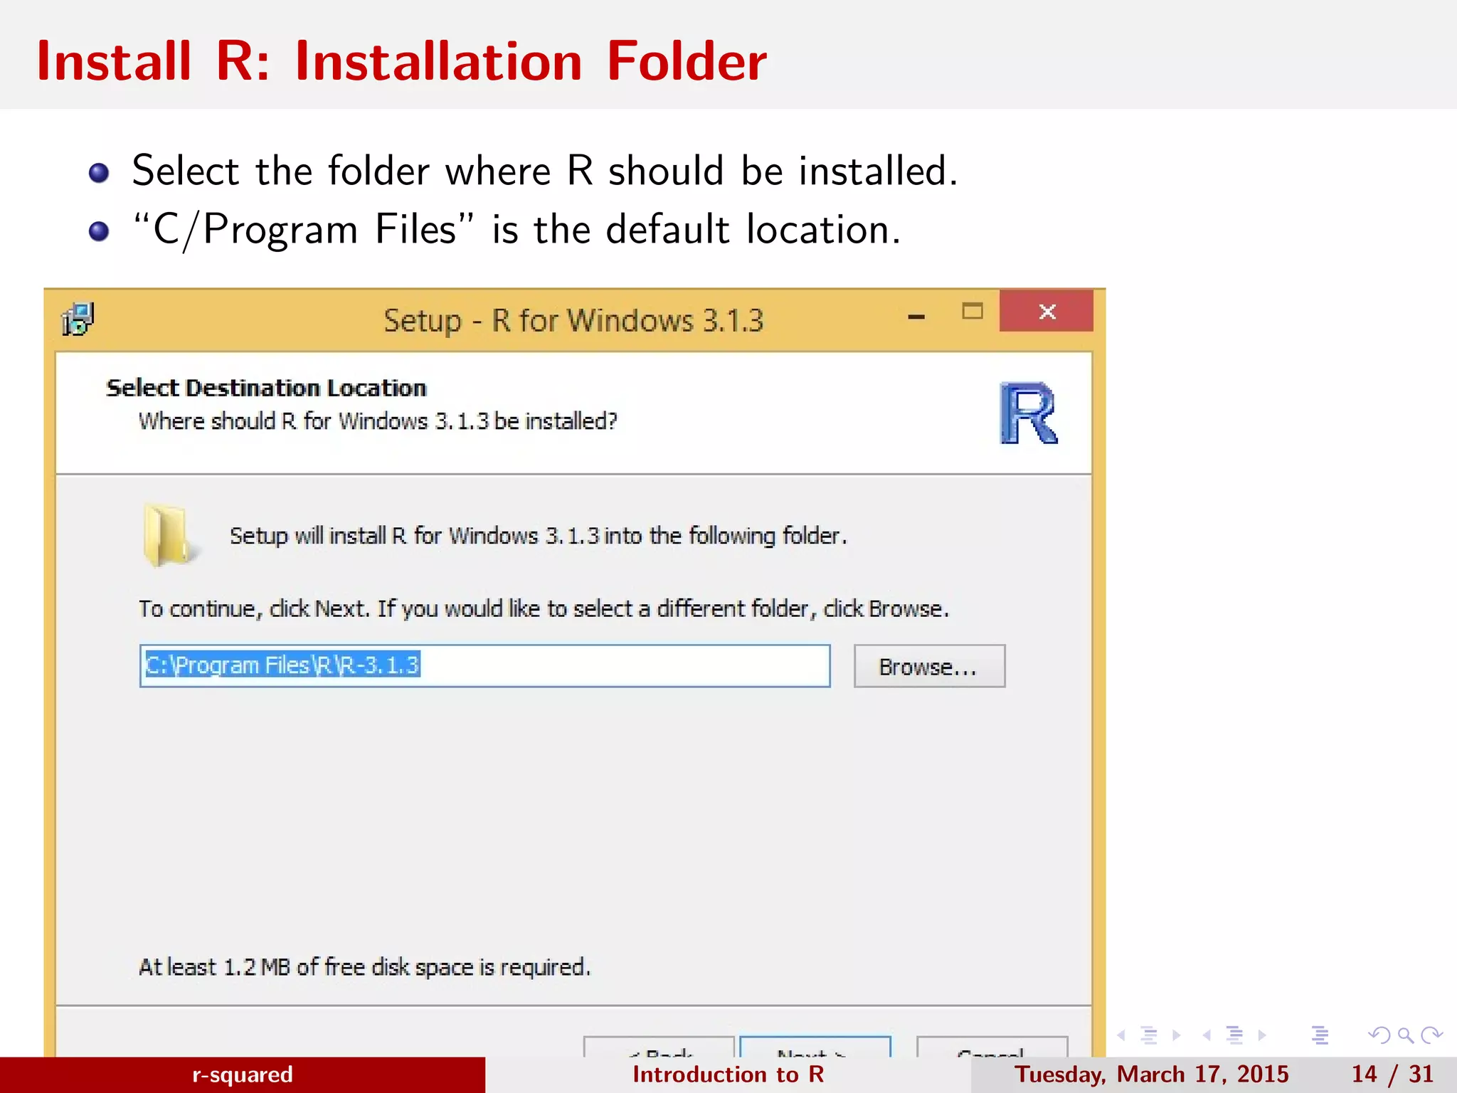Click the partially visible Next button

pos(815,1047)
